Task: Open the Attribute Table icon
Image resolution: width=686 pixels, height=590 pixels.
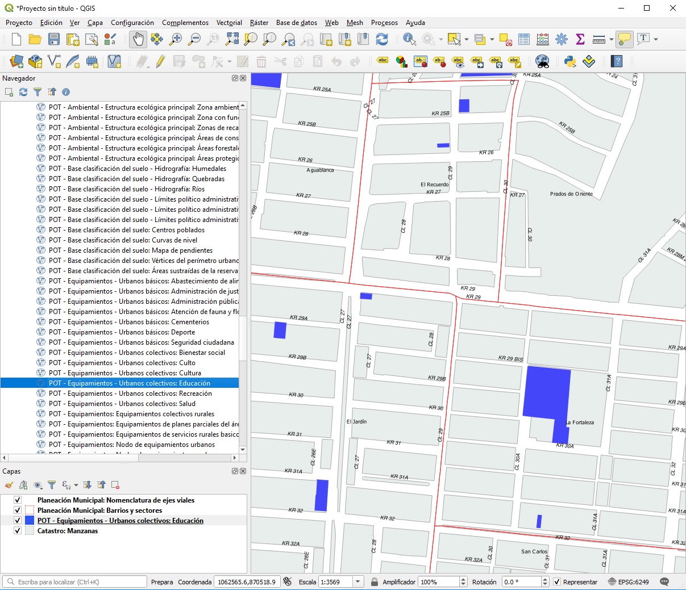Action: point(523,39)
